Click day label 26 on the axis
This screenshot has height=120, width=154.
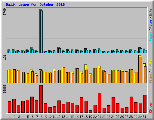point(122,117)
